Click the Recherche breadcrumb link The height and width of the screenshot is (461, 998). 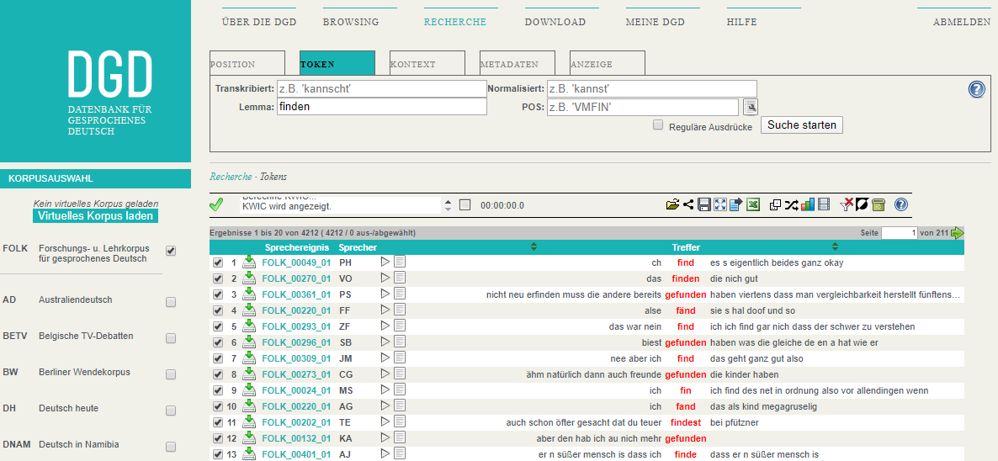[231, 177]
